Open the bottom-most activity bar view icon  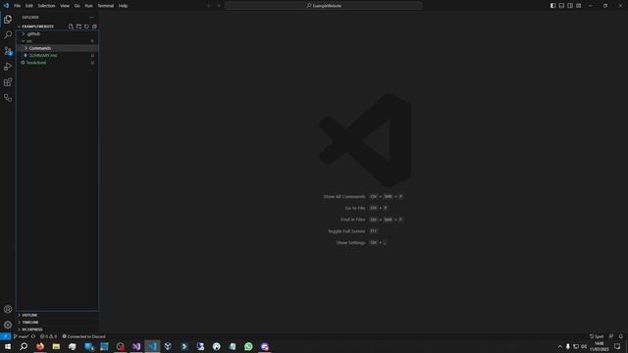click(x=8, y=98)
